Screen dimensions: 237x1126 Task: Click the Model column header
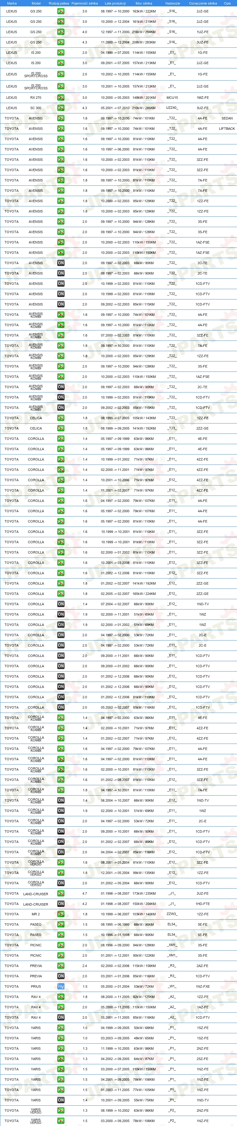coord(36,3)
